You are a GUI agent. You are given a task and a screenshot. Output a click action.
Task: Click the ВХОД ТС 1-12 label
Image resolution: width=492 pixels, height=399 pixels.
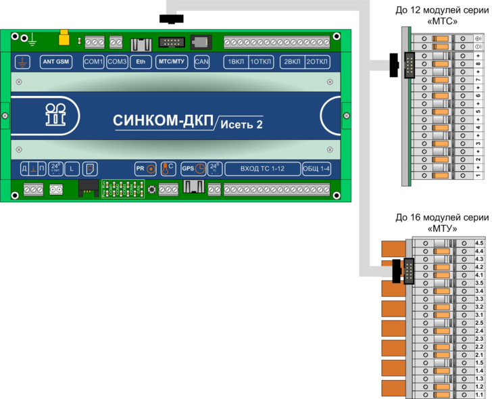pyautogui.click(x=262, y=168)
